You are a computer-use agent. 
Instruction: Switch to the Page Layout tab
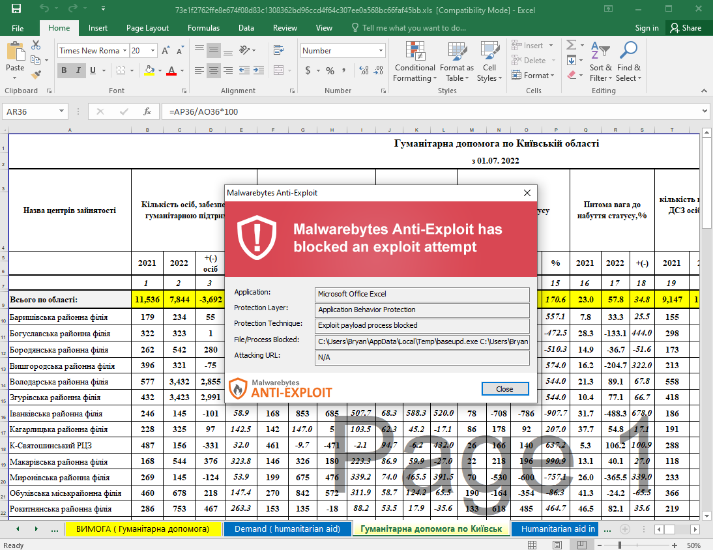pos(147,28)
